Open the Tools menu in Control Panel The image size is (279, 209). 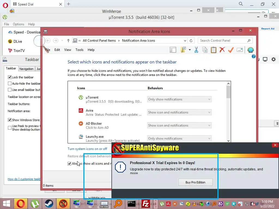(x=79, y=50)
